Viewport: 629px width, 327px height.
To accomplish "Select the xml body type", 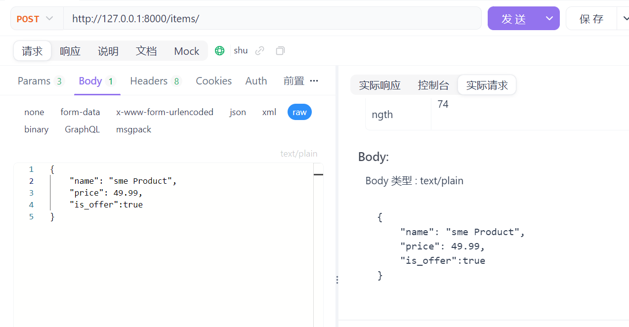I will [269, 112].
